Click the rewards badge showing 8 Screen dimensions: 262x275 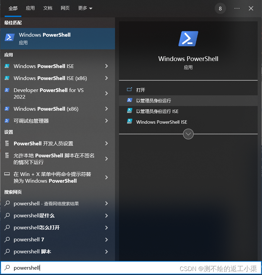click(x=220, y=8)
